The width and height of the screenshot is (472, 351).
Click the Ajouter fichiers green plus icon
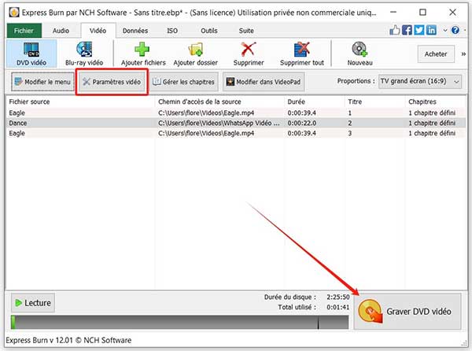(x=142, y=49)
